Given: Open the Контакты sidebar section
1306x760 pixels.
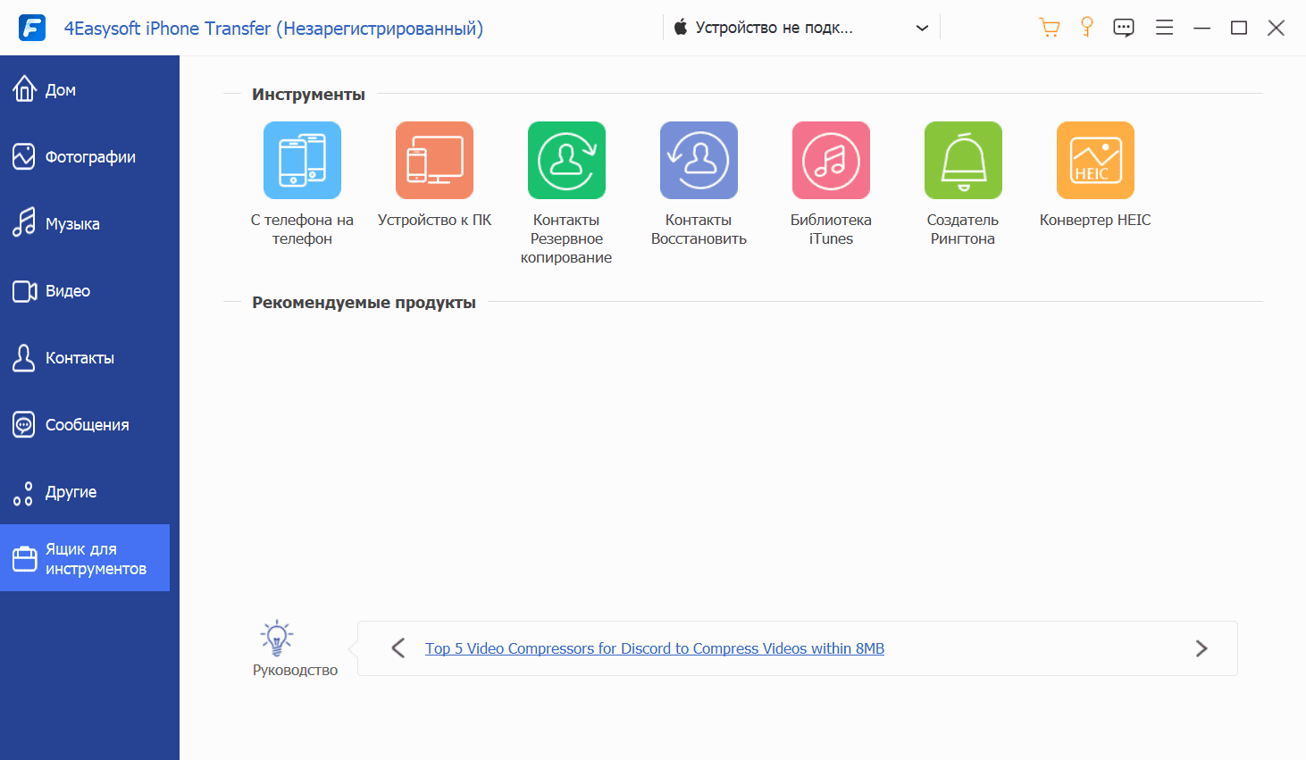Looking at the screenshot, I should (85, 357).
